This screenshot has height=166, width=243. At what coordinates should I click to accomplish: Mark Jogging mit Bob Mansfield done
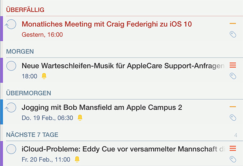[11, 107]
